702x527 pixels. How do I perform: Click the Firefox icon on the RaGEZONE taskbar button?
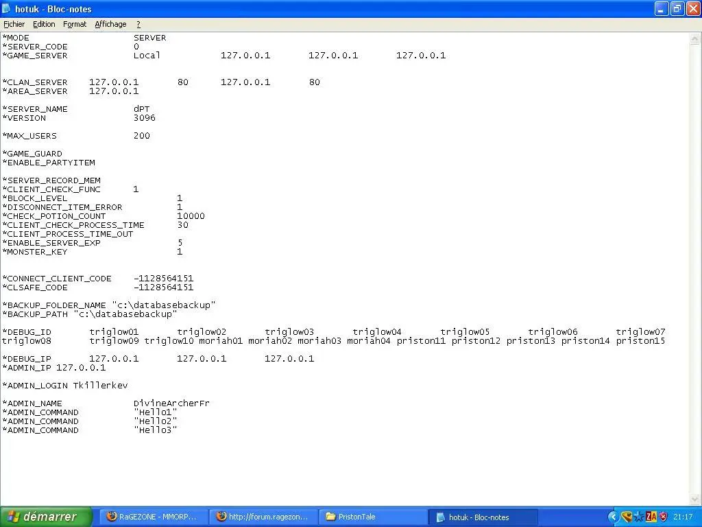pos(112,516)
